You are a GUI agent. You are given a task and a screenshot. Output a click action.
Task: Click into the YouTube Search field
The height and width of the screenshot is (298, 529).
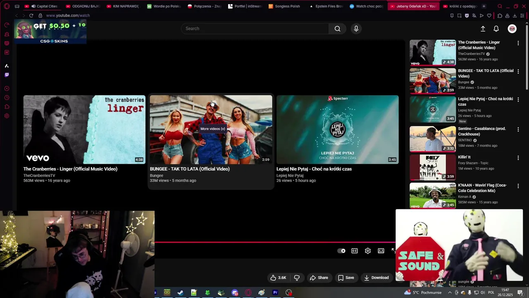[255, 29]
